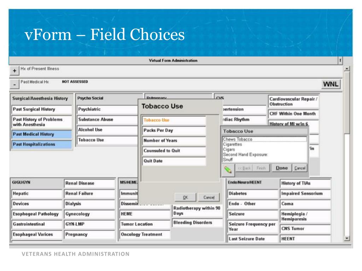Select Chews Tobacco in the list

(264, 139)
